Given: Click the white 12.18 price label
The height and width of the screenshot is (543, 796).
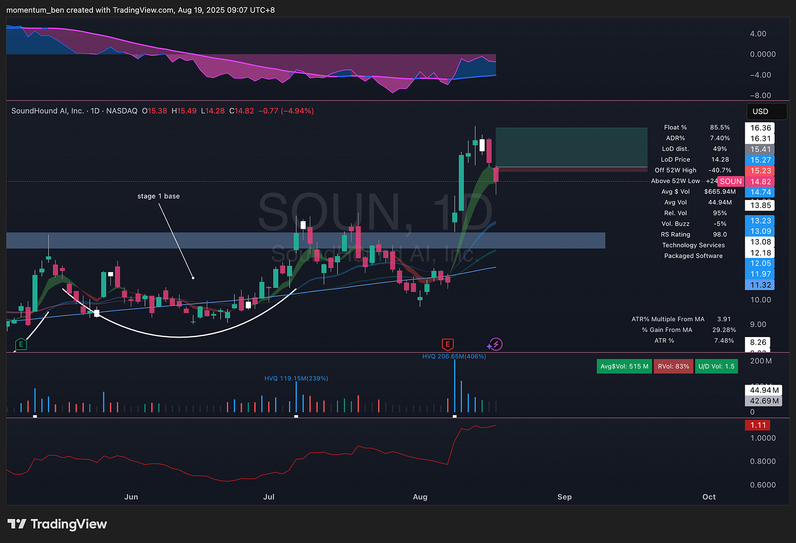Looking at the screenshot, I should click(x=760, y=253).
